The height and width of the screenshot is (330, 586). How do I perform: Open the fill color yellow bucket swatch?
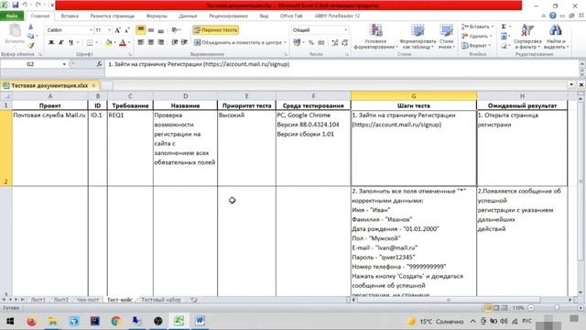point(108,43)
